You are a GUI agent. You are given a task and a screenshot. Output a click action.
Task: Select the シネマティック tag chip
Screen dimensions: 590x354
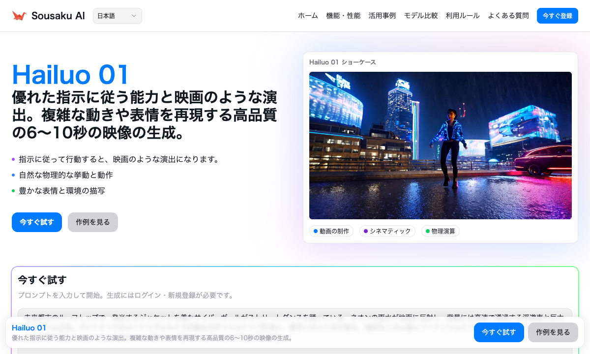[387, 231]
